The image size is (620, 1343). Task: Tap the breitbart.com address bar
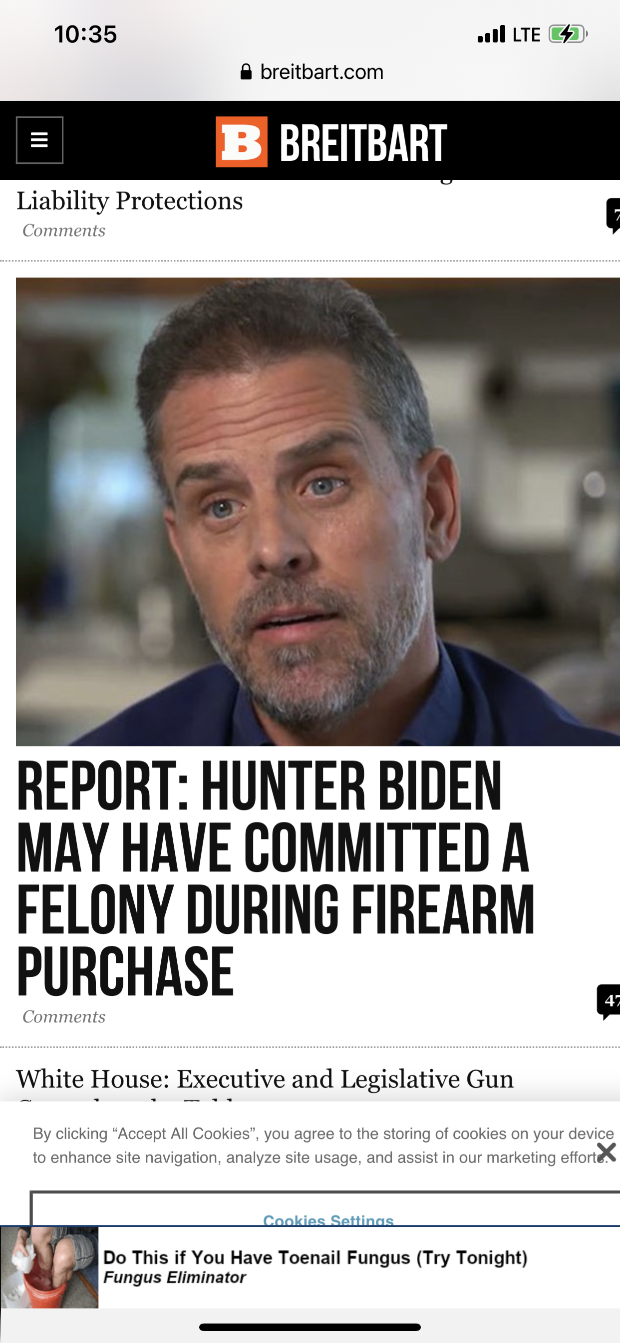pyautogui.click(x=311, y=72)
